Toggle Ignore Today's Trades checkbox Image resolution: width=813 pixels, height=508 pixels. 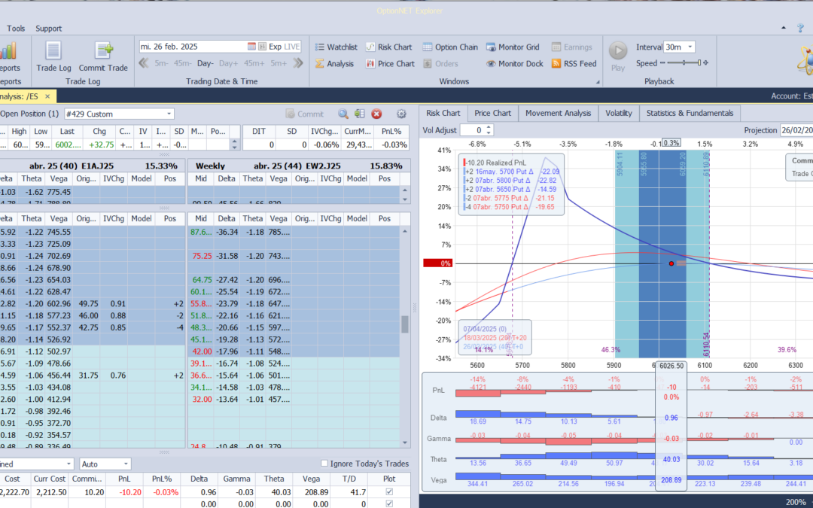click(324, 464)
